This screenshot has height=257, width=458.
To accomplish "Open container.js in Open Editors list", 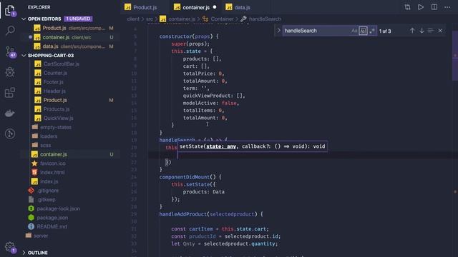I will coord(70,37).
